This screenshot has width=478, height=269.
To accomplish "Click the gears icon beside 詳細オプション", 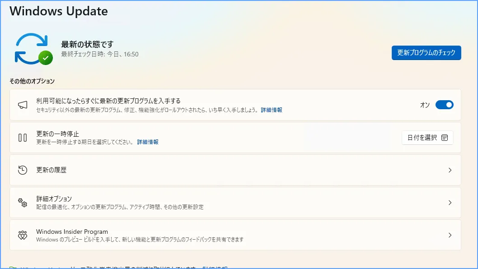I will coord(23,203).
